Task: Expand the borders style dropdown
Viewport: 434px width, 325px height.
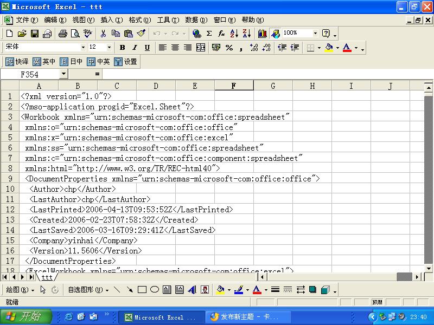Action: (319, 48)
